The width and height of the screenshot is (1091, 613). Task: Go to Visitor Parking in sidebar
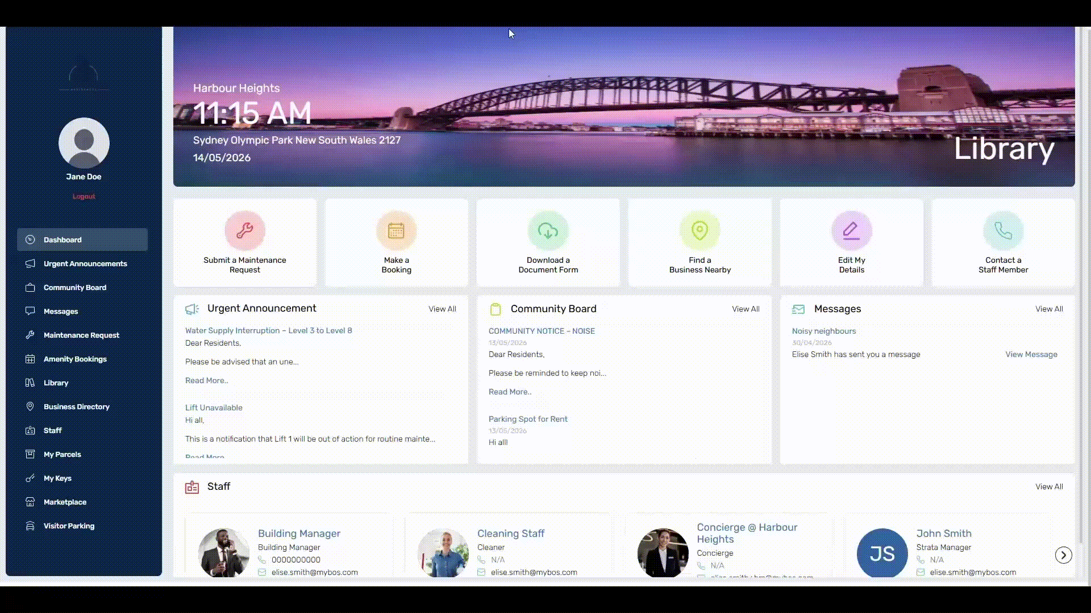[82, 526]
